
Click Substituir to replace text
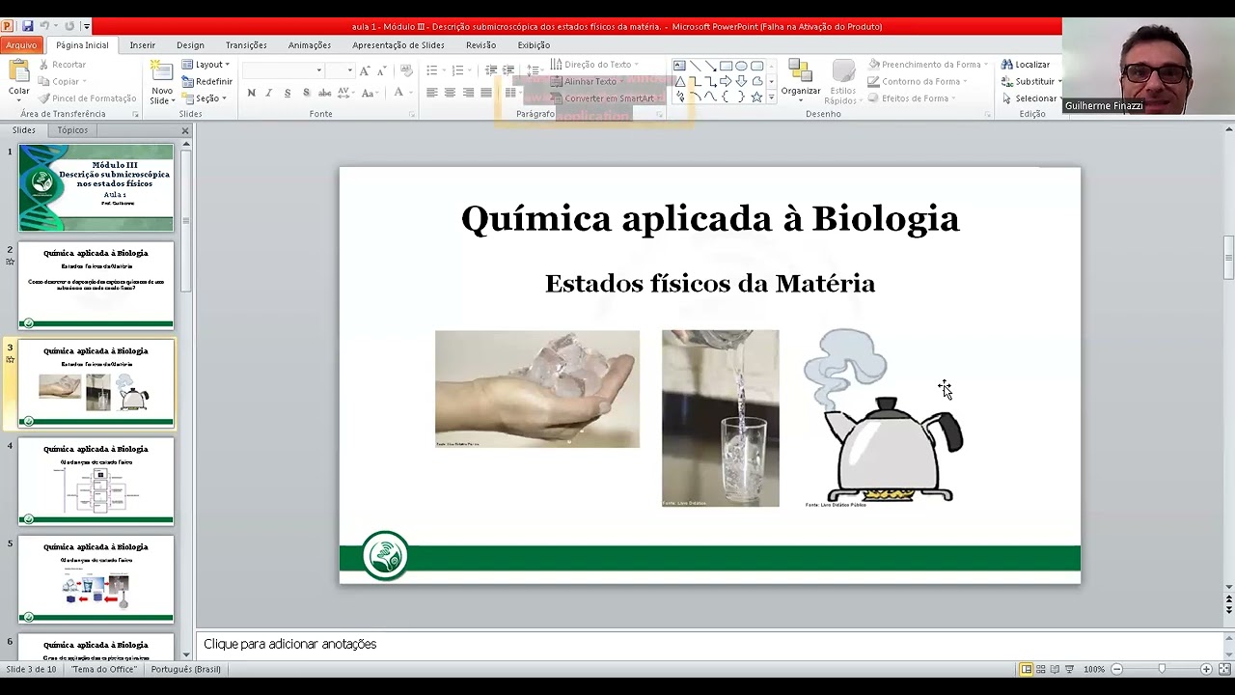[x=1030, y=81]
